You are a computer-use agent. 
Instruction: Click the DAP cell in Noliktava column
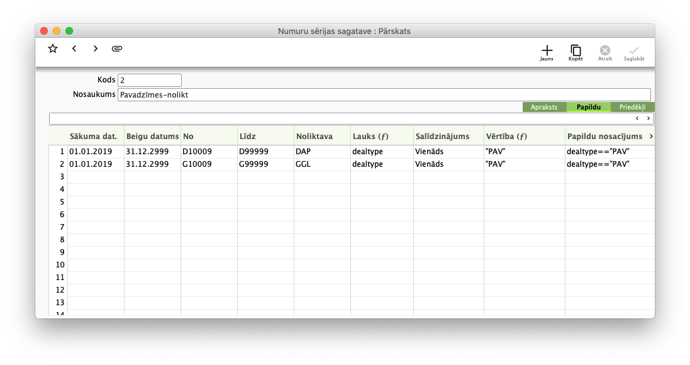322,152
